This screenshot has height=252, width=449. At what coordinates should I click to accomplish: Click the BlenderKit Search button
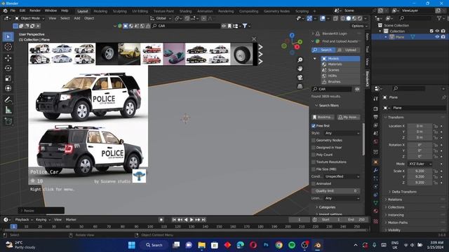323,50
